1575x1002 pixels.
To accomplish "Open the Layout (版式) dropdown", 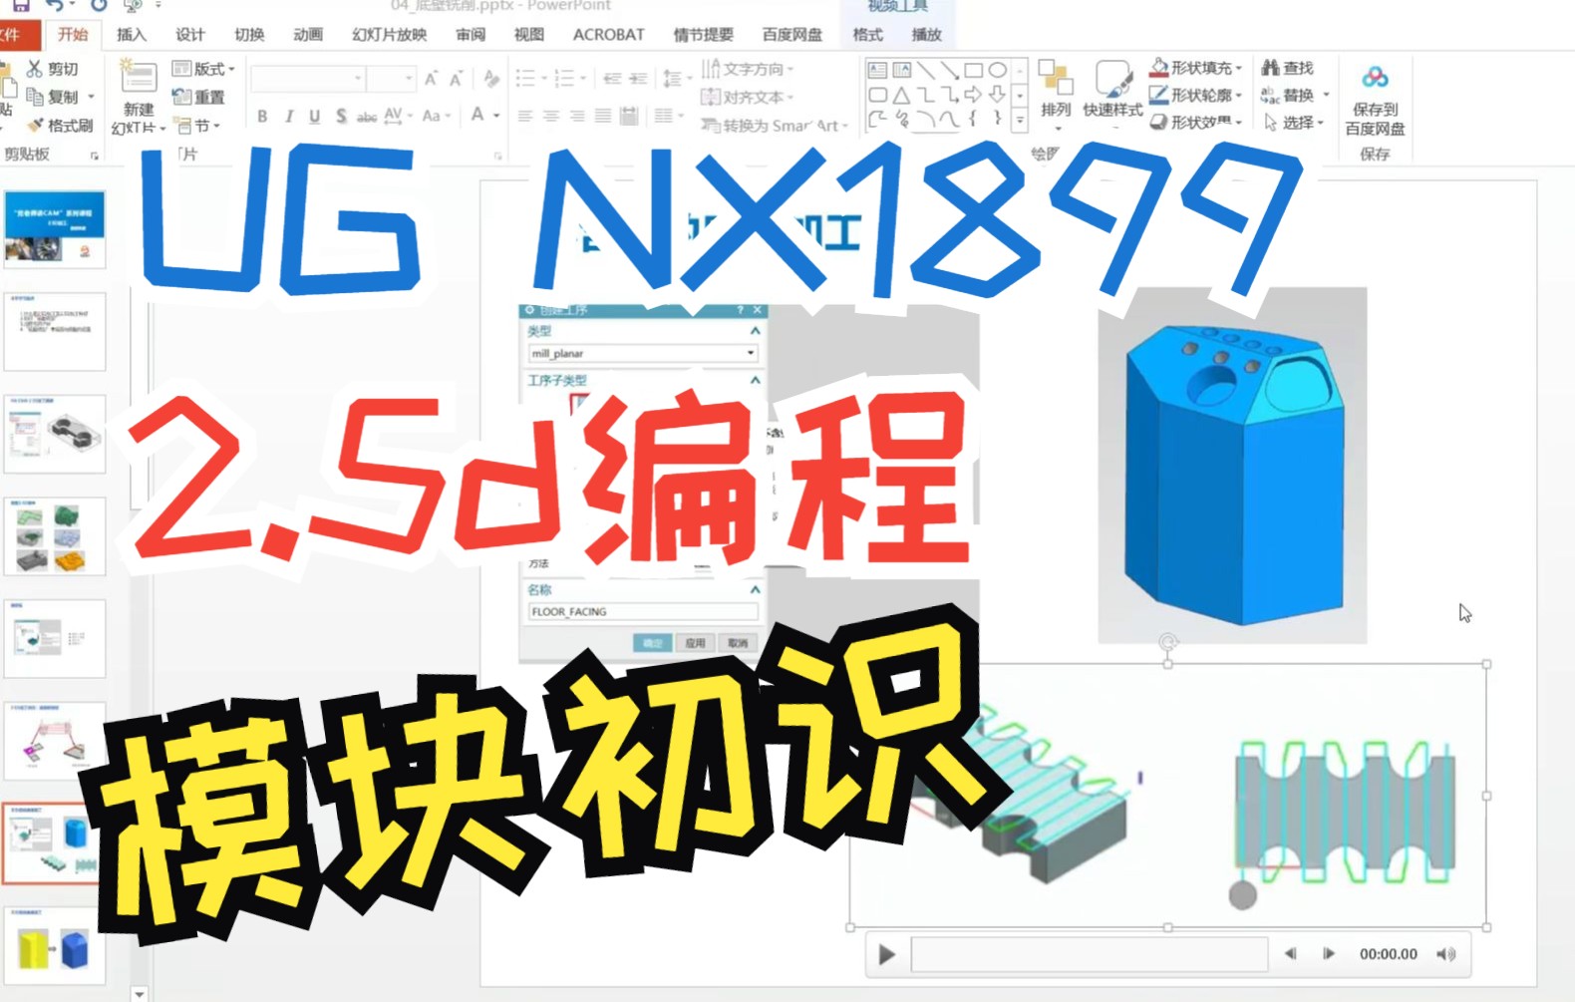I will tap(203, 69).
